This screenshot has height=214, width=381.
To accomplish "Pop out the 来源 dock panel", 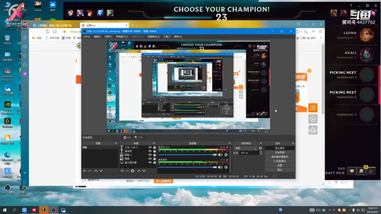I will pyautogui.click(x=154, y=144).
